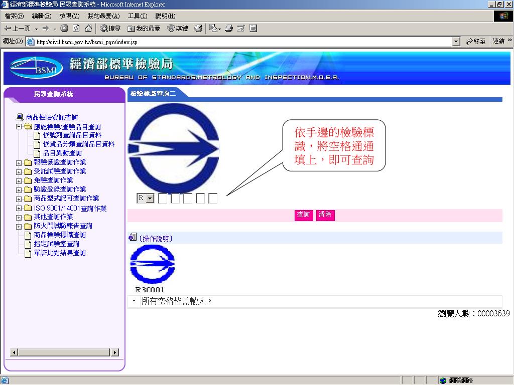This screenshot has width=514, height=385.
Task: Expand the 商品型式認可查詢作業 folder
Action: pos(19,199)
